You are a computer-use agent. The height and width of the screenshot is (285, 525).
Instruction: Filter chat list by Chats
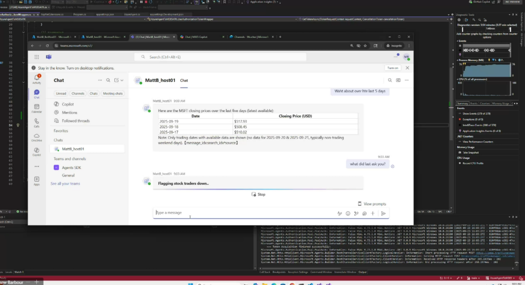(x=93, y=94)
